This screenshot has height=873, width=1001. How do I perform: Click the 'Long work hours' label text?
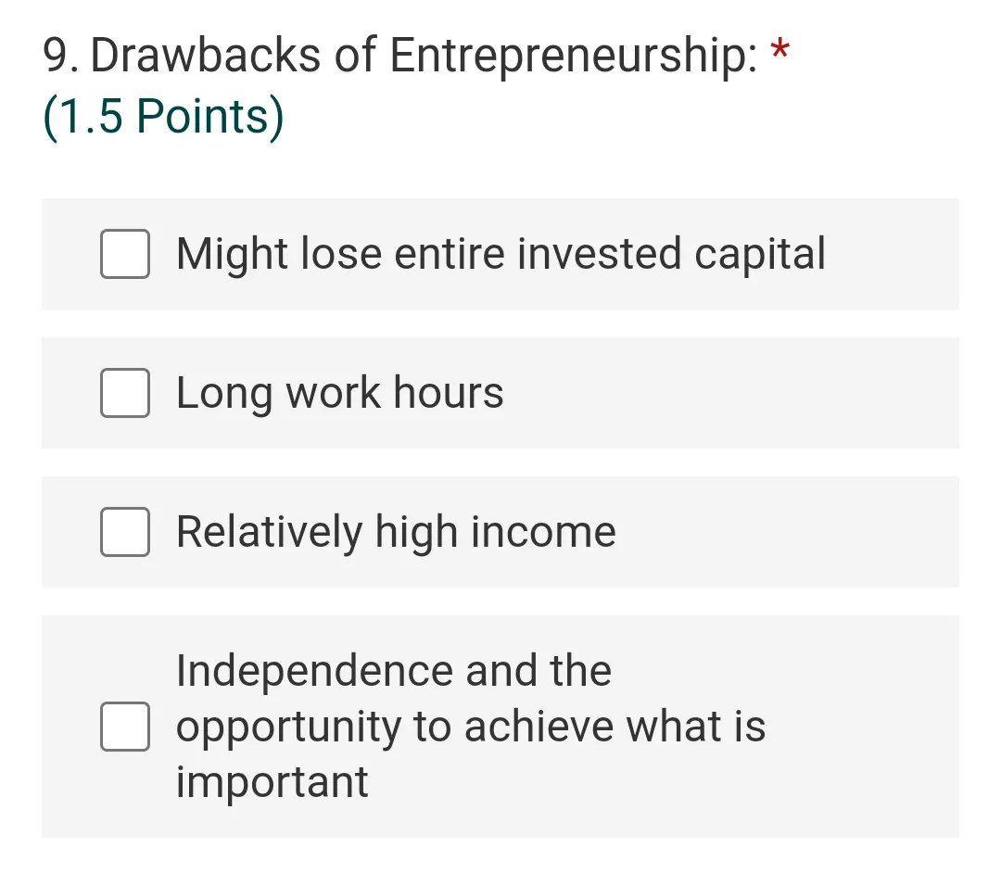[x=339, y=393]
